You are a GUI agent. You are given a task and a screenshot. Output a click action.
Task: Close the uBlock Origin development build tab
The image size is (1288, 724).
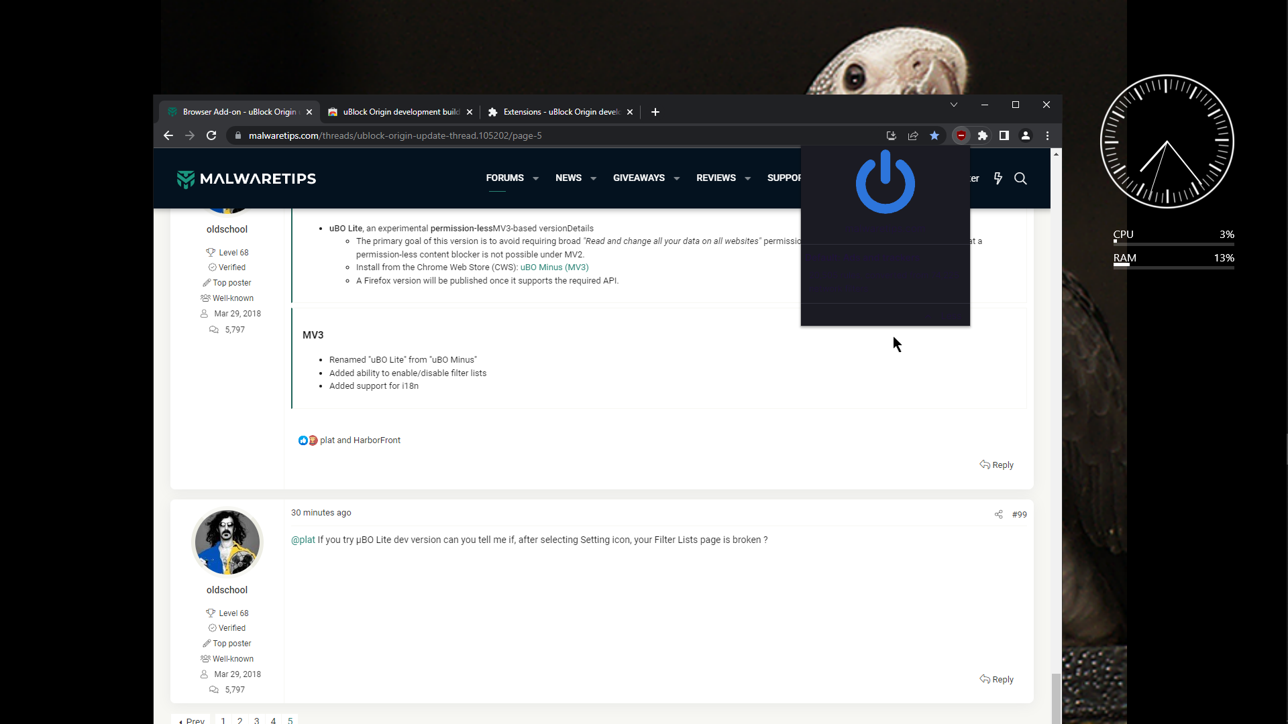click(470, 112)
